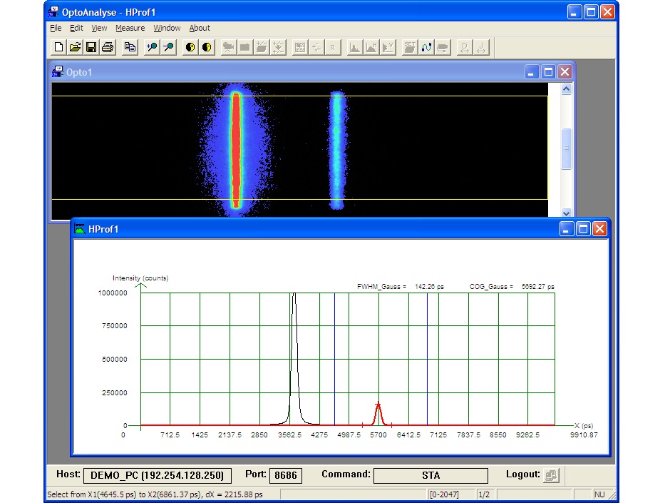Click the vertical profile V icon
670x503 pixels.
pos(388,47)
